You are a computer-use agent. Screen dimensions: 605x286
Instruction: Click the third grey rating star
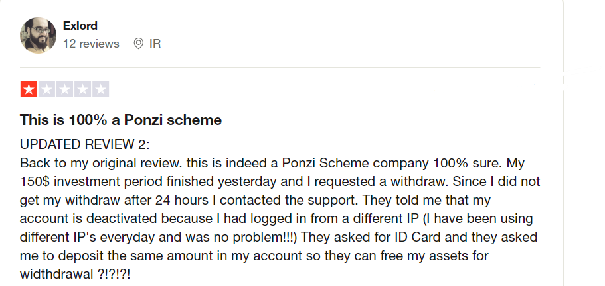click(x=65, y=89)
